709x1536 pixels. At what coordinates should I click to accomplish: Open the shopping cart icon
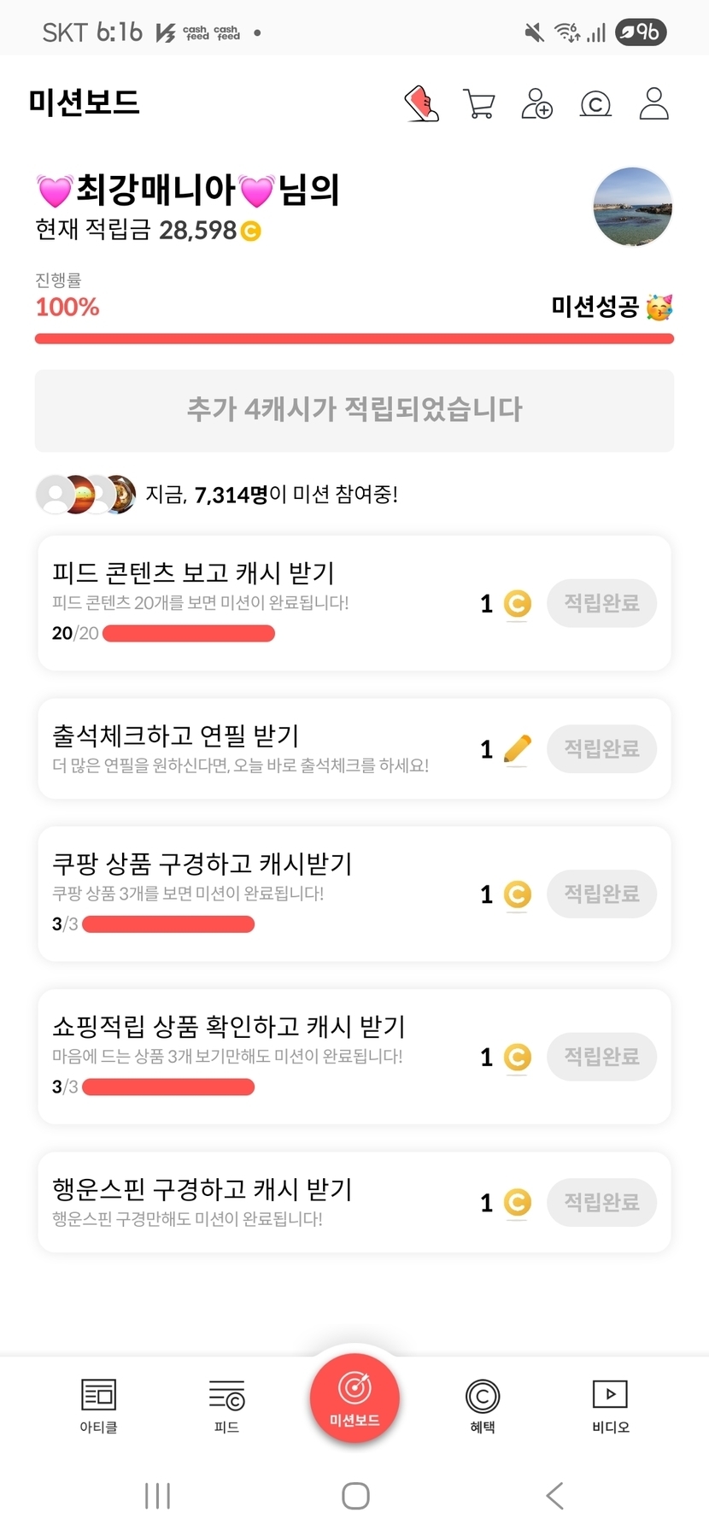(x=478, y=104)
